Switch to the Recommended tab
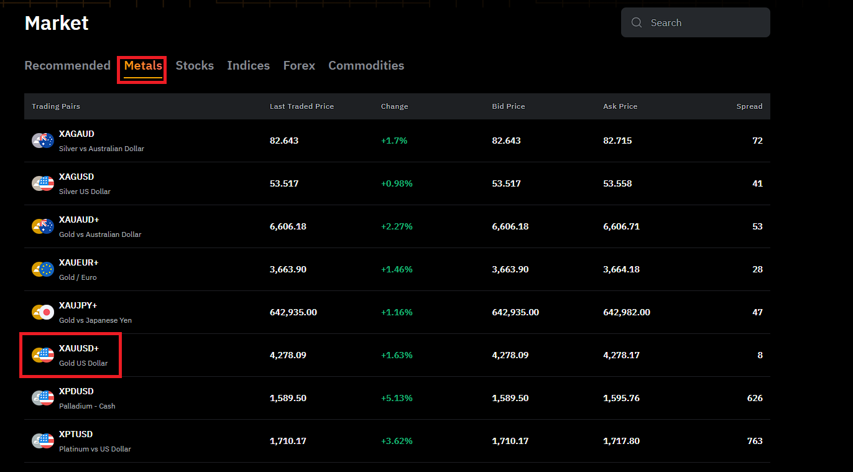Image resolution: width=853 pixels, height=472 pixels. (67, 65)
